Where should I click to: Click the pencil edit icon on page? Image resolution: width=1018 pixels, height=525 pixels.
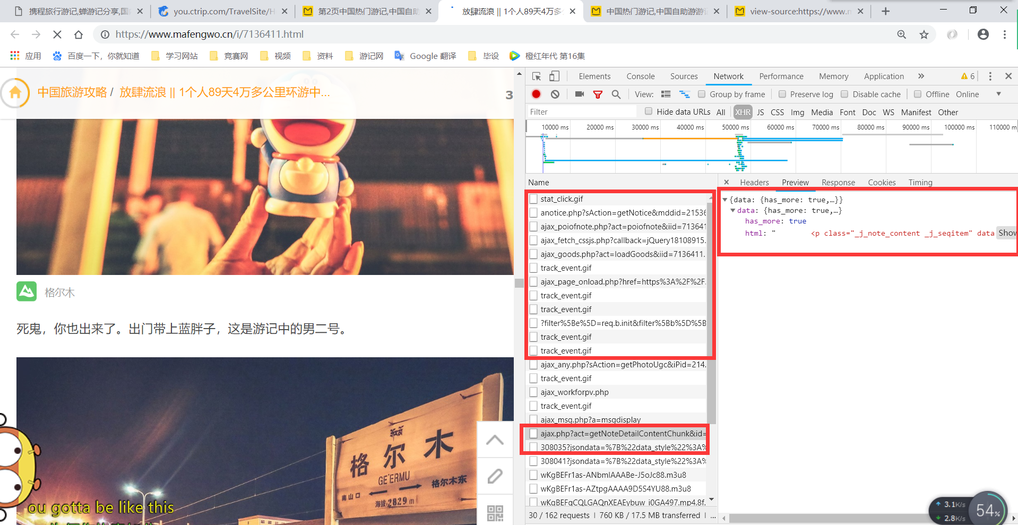coord(495,476)
